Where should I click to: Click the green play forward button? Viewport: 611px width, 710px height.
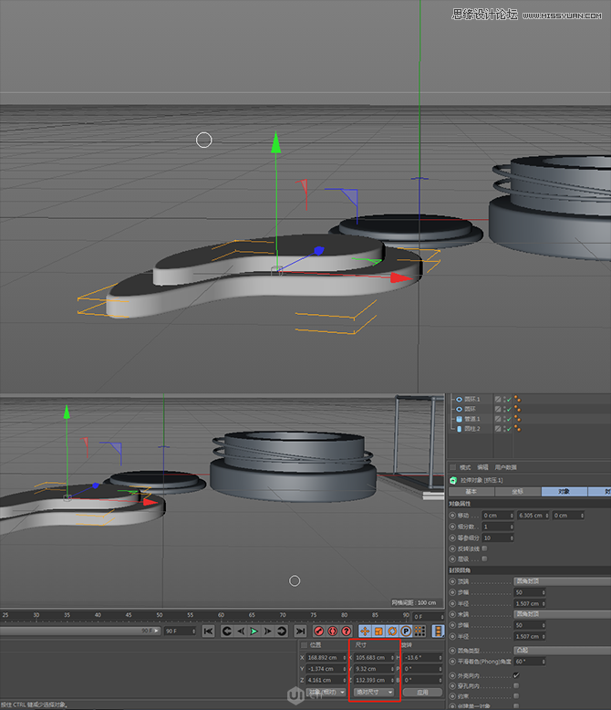[254, 631]
